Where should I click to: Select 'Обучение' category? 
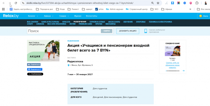tap(128, 22)
